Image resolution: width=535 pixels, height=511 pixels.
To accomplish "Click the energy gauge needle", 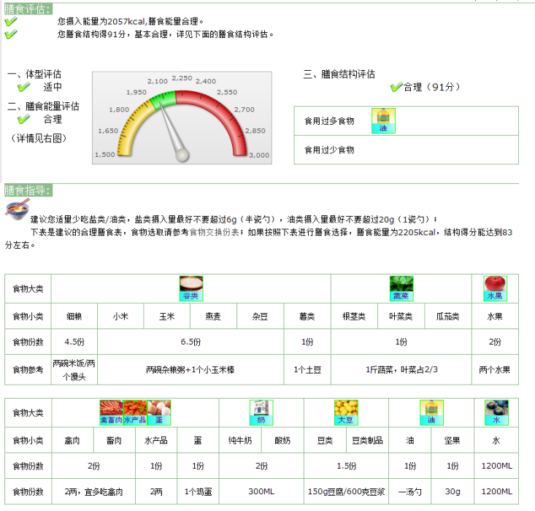I will [x=173, y=131].
